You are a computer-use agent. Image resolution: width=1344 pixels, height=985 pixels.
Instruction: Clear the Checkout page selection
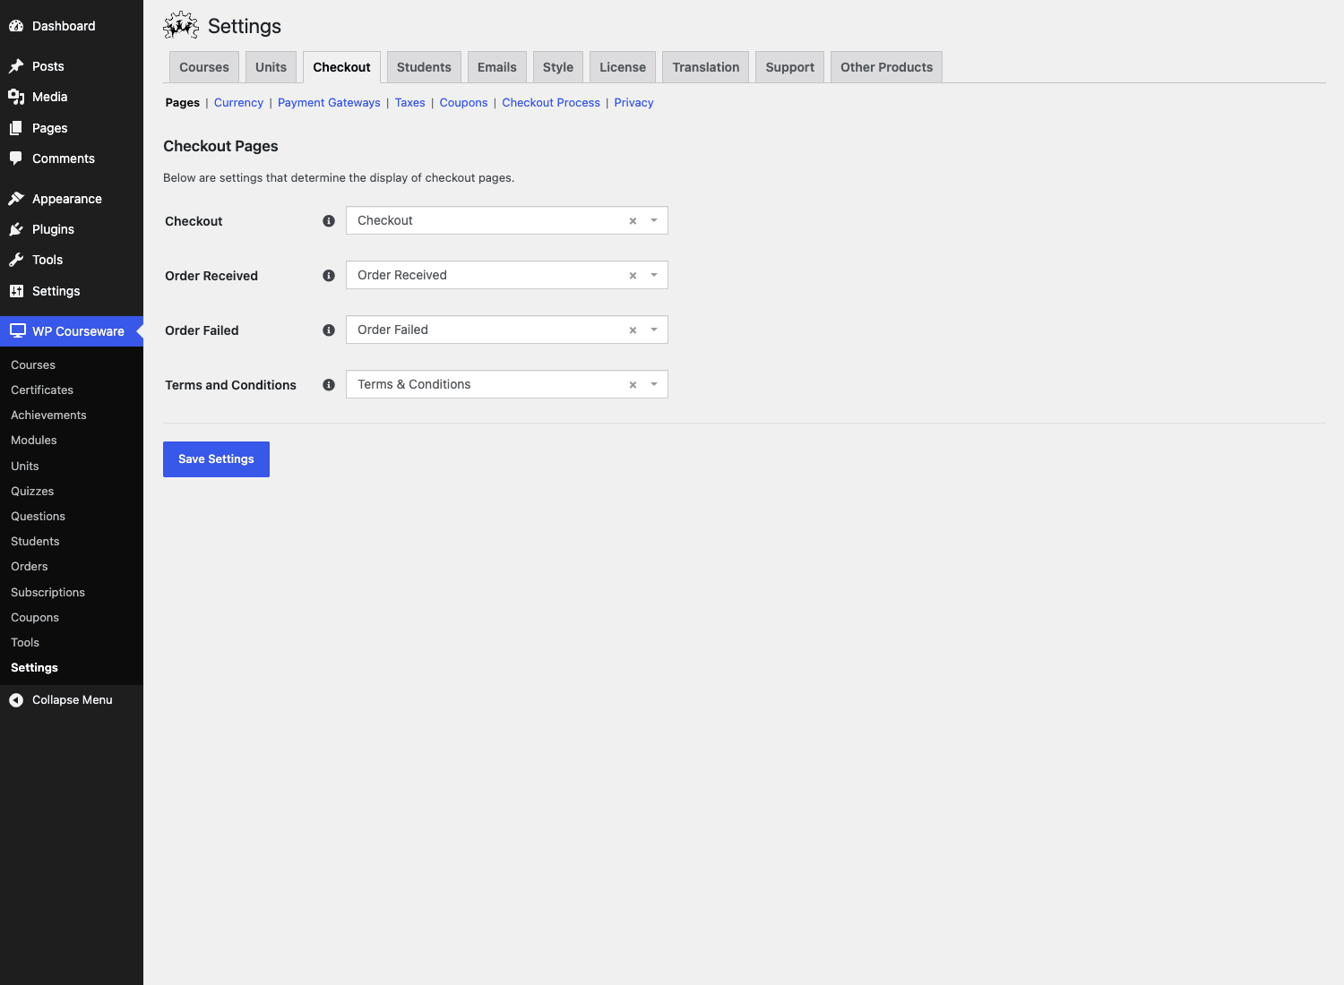(633, 221)
